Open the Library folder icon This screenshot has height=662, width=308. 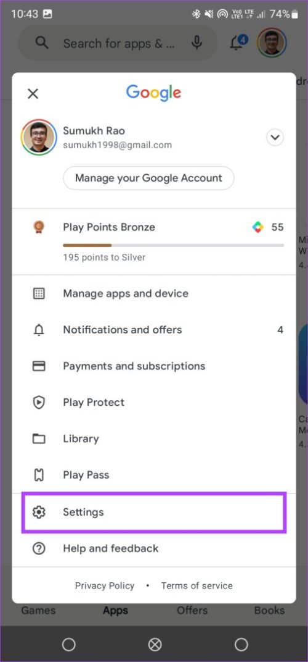pos(39,439)
